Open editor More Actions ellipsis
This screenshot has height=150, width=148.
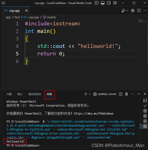tap(145, 11)
